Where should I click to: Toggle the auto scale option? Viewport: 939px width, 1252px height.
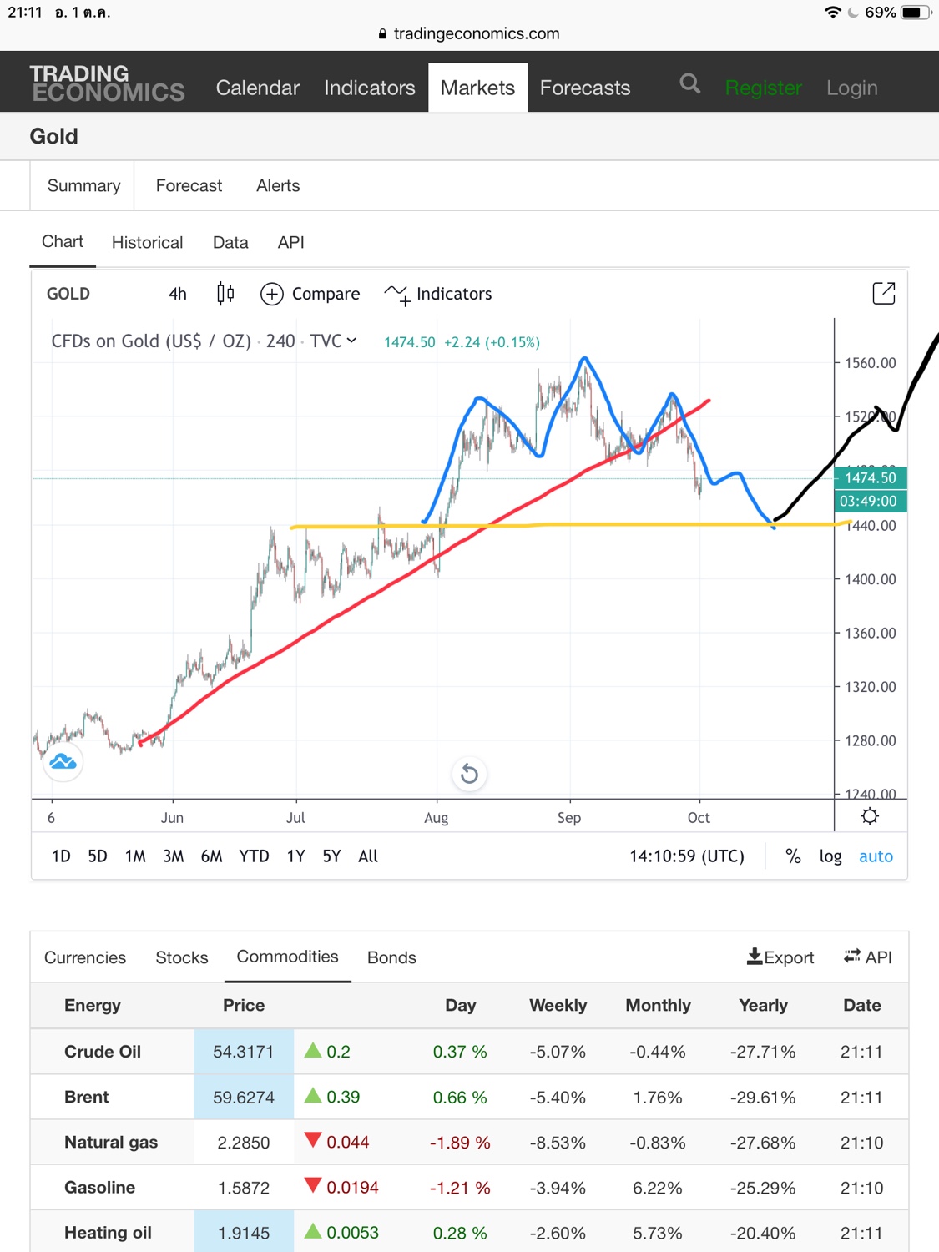pos(876,856)
